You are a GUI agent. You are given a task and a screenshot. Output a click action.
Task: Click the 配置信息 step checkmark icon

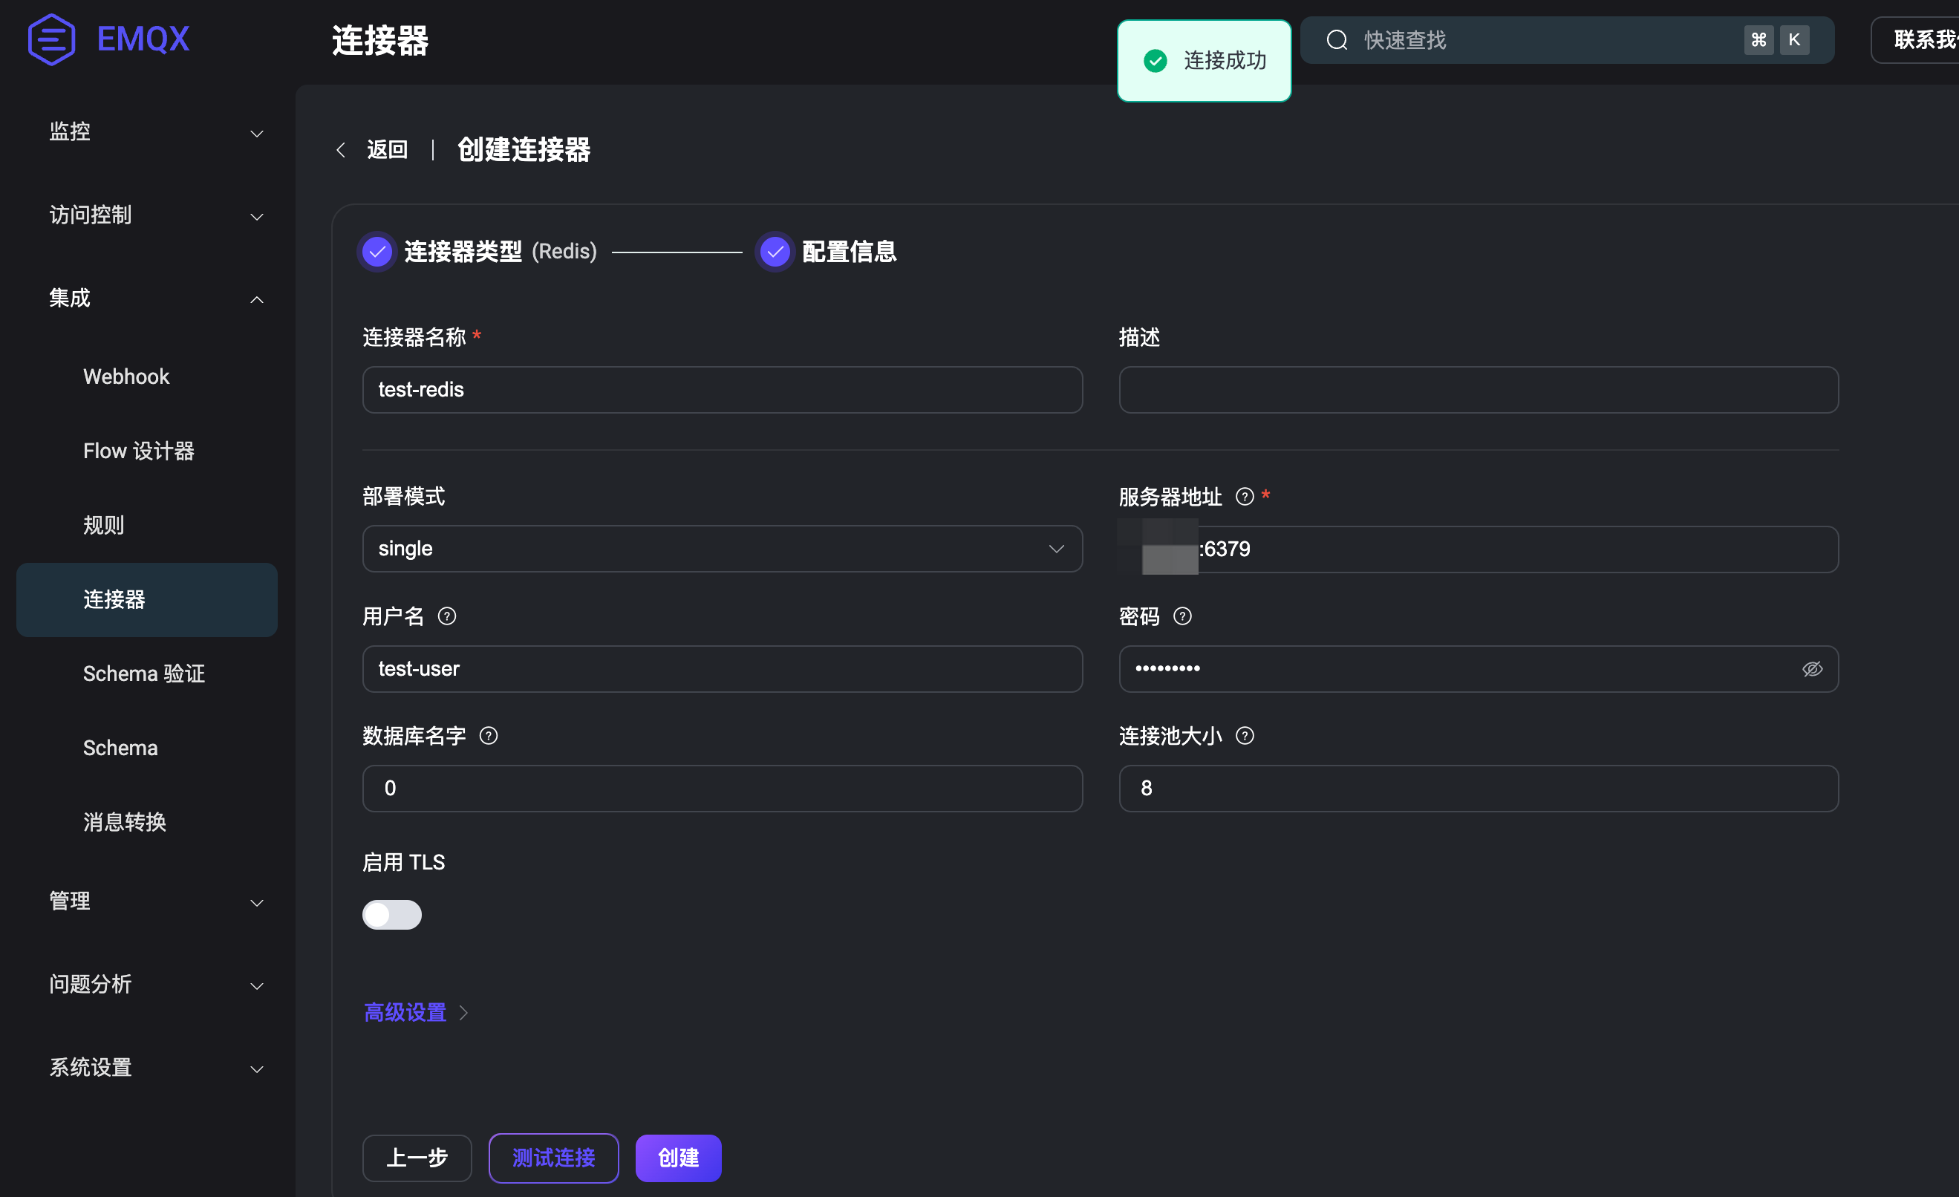click(x=775, y=252)
